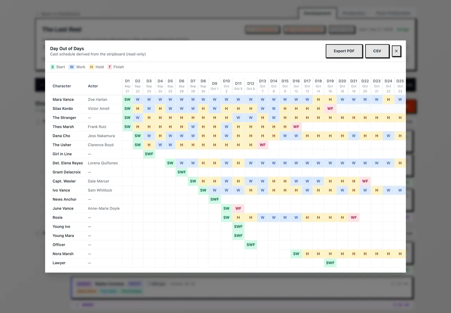Select the D25 Oct 23 column header
Screen dimensions: 451x313
coord(400,86)
